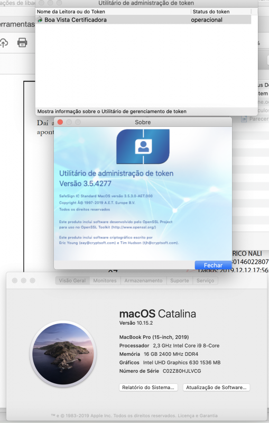This screenshot has height=423, width=269.
Task: Click the ID card logo in Sobre
Action: point(143,146)
